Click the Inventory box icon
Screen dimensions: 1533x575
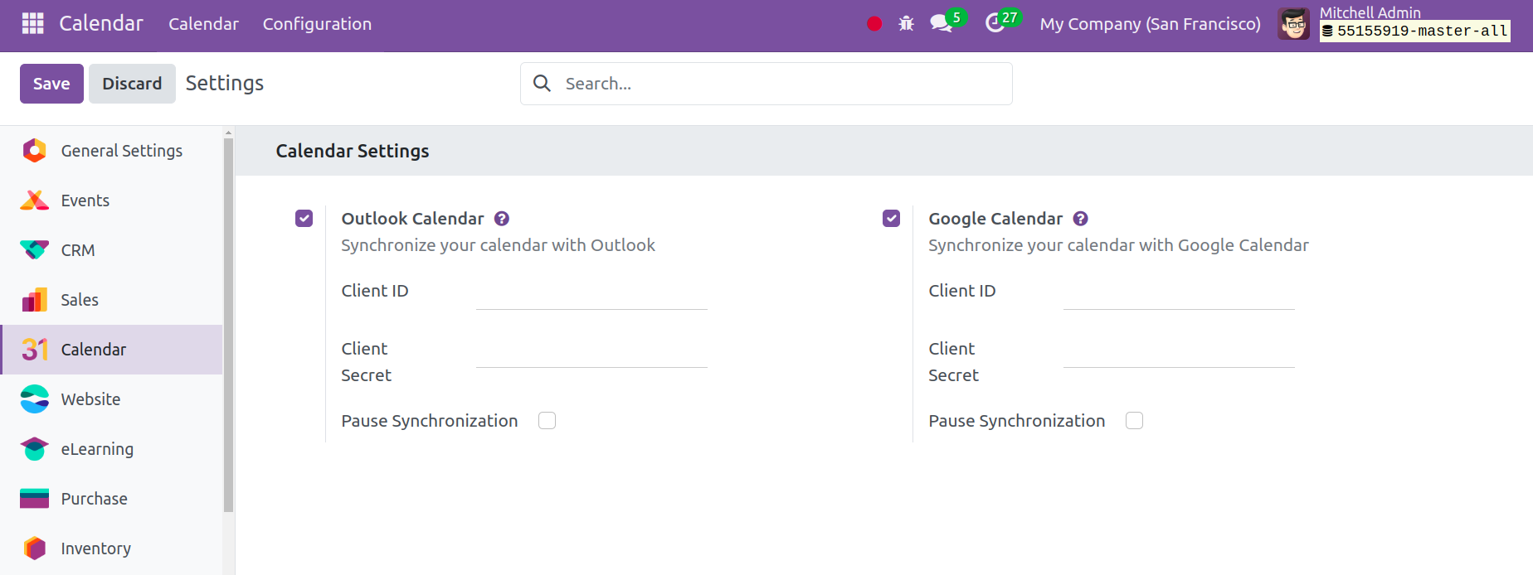(x=34, y=548)
